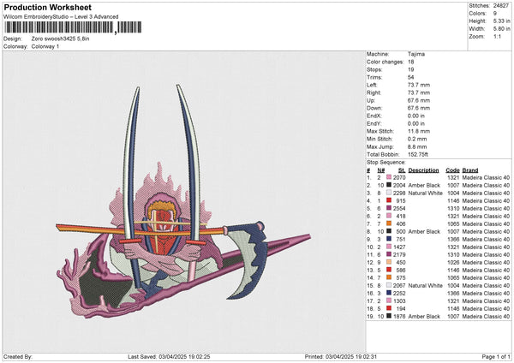Click the Stitches value '24827'
The width and height of the screenshot is (514, 363).
[501, 6]
